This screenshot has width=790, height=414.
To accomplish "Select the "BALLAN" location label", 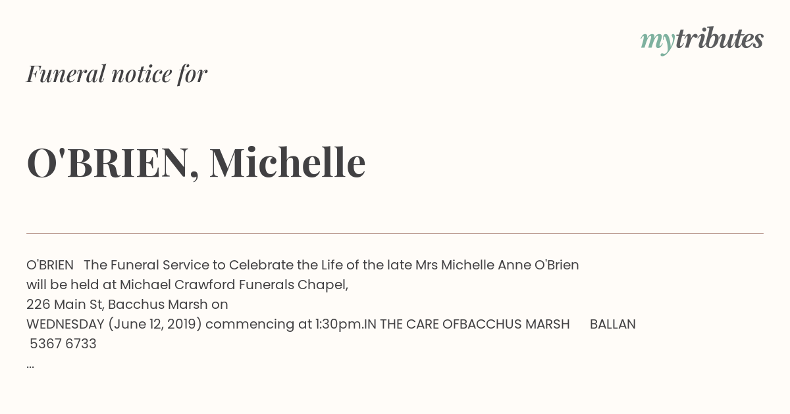I will [x=613, y=324].
